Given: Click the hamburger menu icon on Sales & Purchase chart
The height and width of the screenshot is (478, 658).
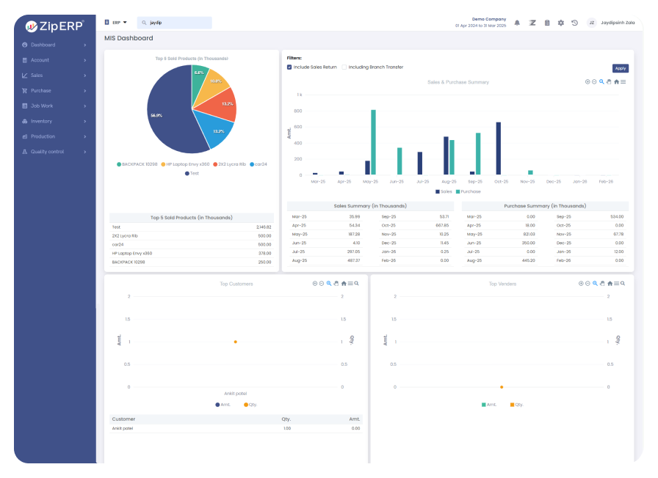Looking at the screenshot, I should (x=623, y=81).
